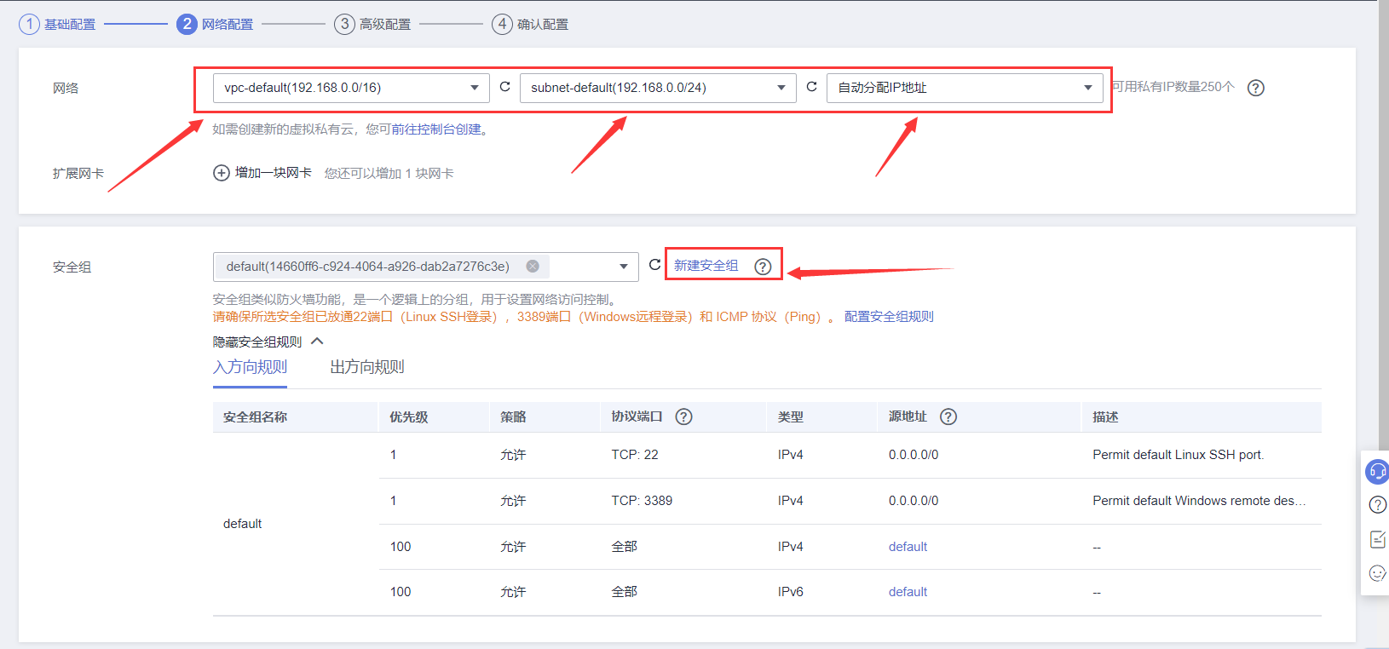Open the floating help question icon
The width and height of the screenshot is (1389, 649).
pyautogui.click(x=1377, y=505)
